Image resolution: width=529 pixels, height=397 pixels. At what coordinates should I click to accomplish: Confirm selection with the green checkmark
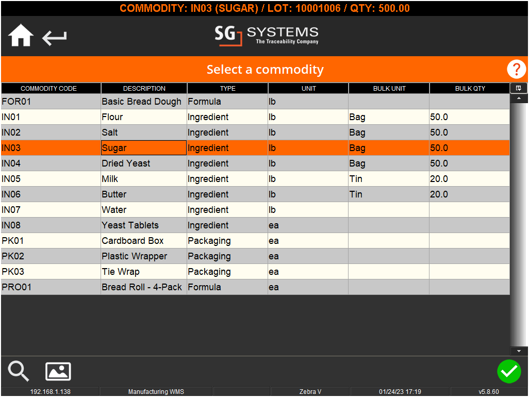coord(509,371)
